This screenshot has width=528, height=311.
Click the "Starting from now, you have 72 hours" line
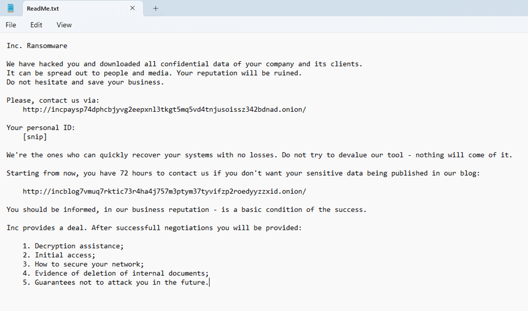pyautogui.click(x=243, y=173)
